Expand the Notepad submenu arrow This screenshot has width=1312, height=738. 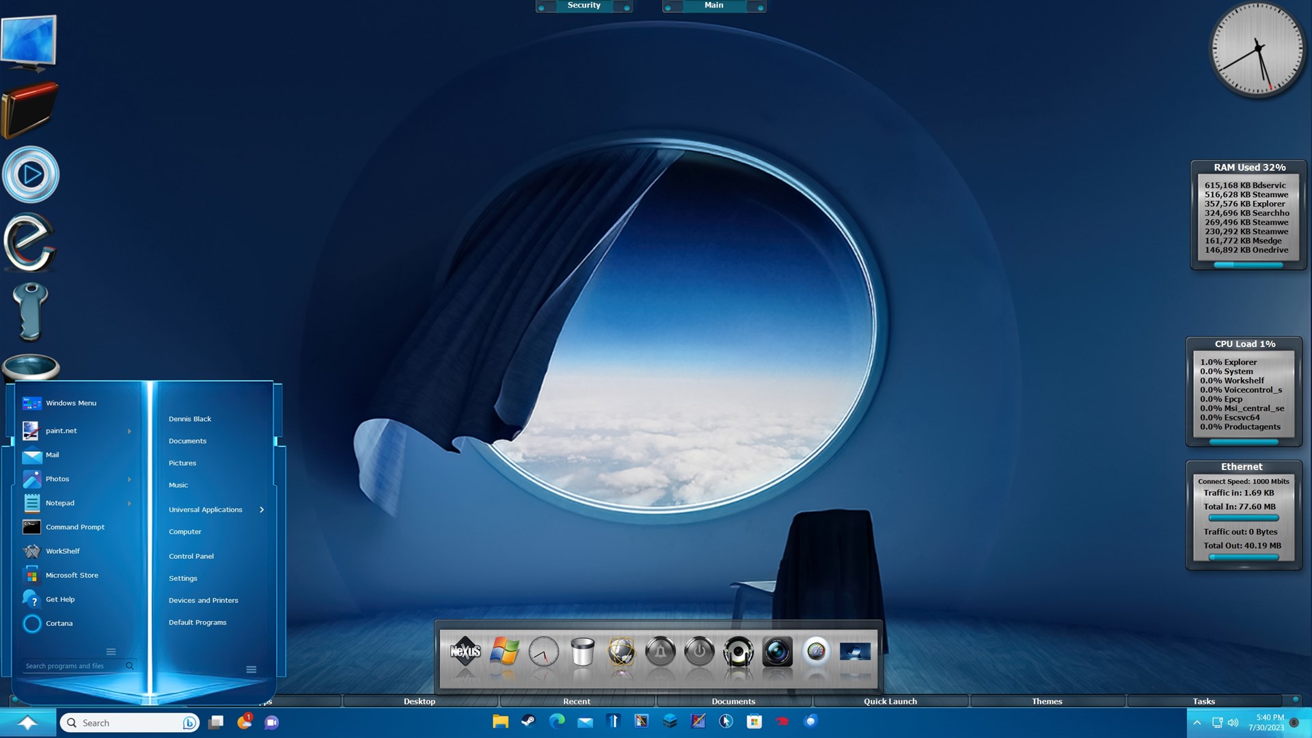129,504
